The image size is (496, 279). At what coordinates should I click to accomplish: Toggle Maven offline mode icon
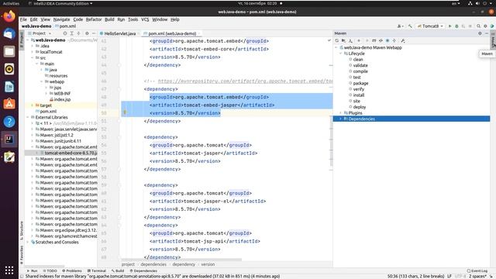click(381, 41)
